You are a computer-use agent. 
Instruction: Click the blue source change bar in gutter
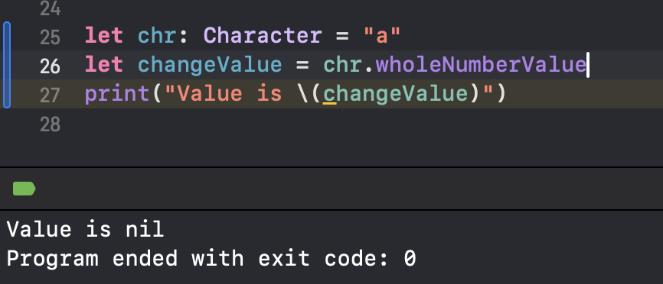[x=7, y=65]
